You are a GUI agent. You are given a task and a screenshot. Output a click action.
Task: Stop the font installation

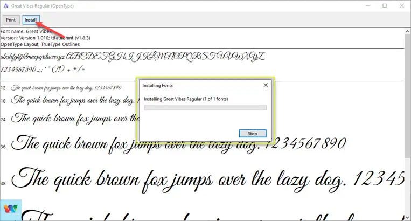tap(253, 134)
